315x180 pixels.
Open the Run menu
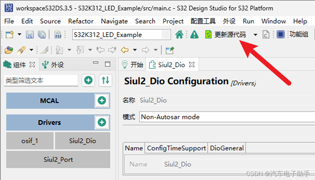[248, 21]
